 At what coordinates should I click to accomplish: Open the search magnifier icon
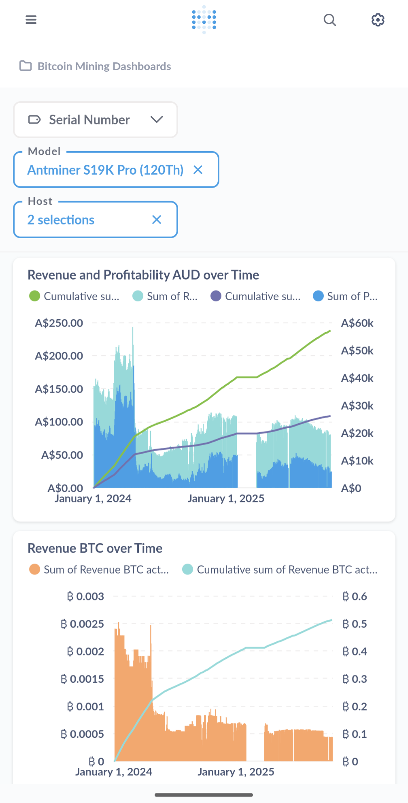coord(329,19)
